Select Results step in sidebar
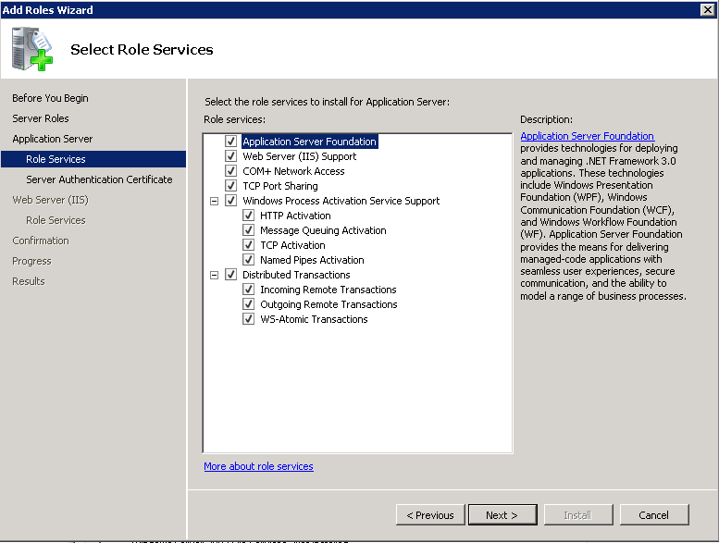Image resolution: width=719 pixels, height=543 pixels. 29,281
